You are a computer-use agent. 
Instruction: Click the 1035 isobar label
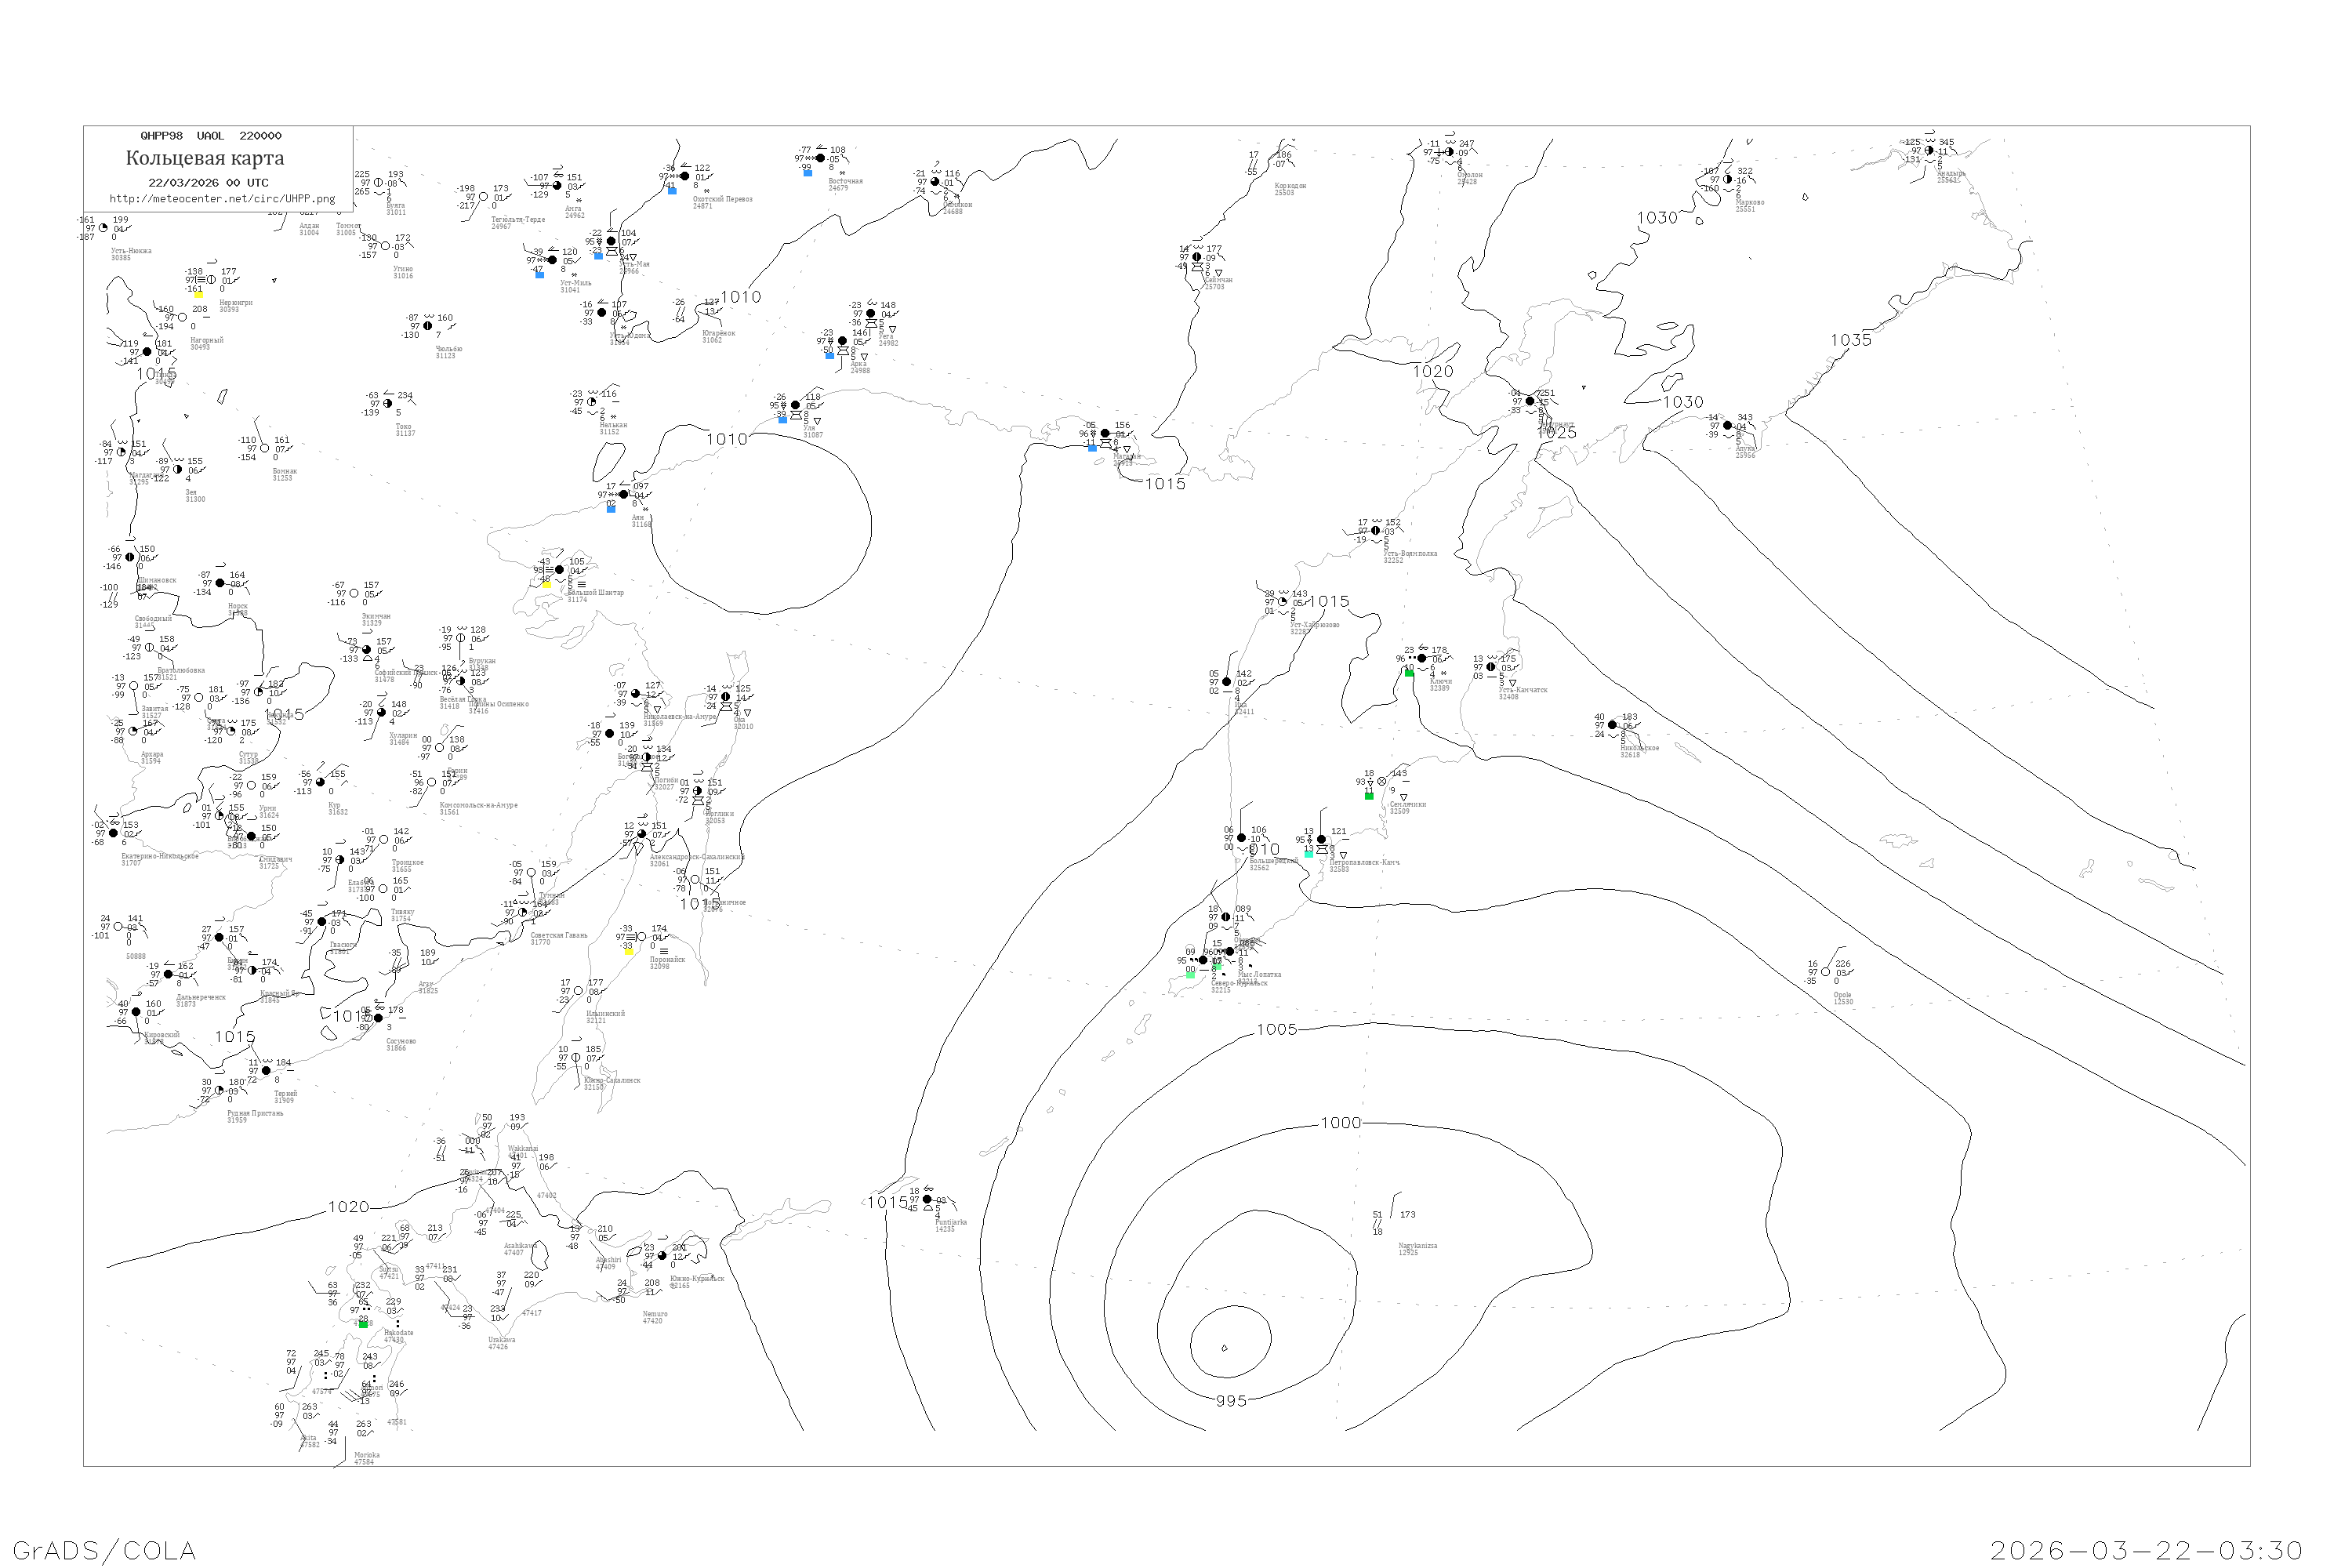pos(1850,340)
